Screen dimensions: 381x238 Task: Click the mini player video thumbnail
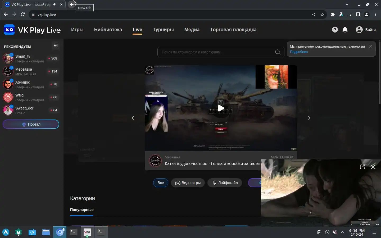[321, 193]
